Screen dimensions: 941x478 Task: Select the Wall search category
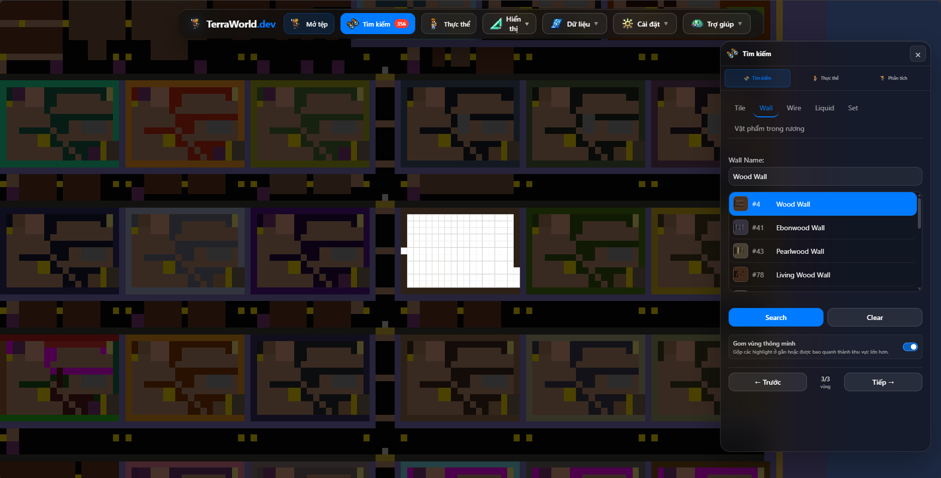pos(766,108)
